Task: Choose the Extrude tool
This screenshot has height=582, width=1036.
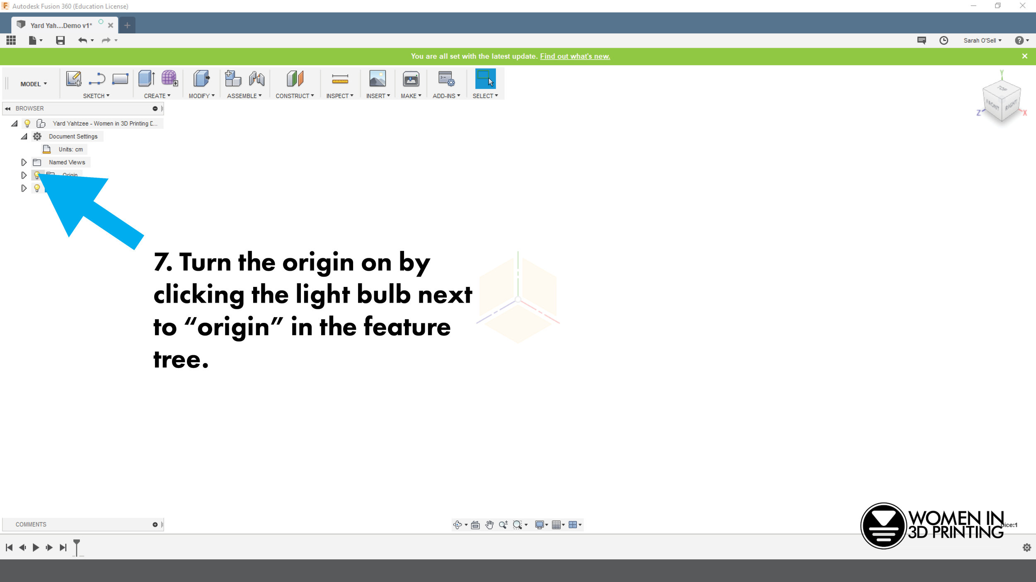Action: coord(147,79)
